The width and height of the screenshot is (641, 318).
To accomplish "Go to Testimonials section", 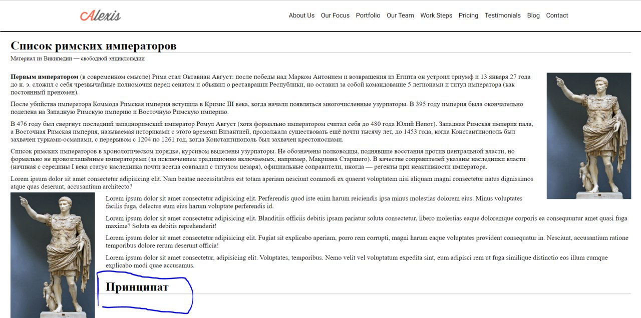I will pos(502,15).
